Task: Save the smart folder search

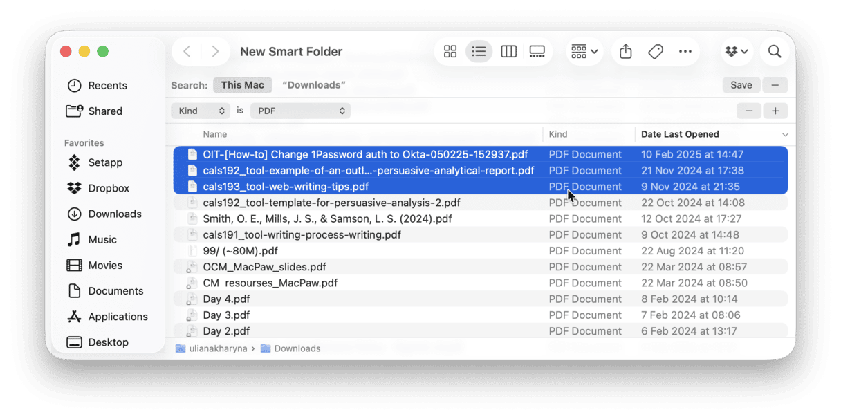Action: point(741,84)
